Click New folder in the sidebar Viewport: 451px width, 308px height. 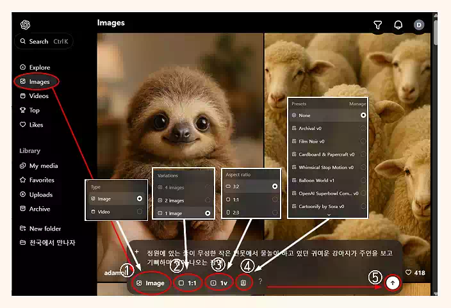(x=45, y=229)
